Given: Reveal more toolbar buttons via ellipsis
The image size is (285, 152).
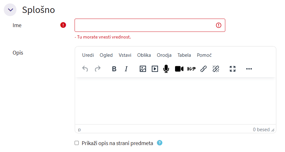Looking at the screenshot, I should [249, 69].
